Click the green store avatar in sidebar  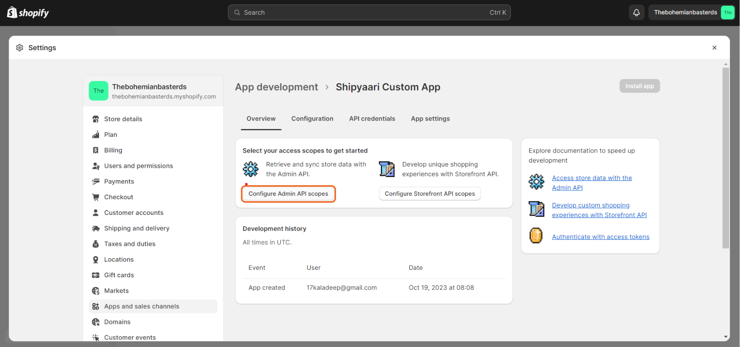coord(98,91)
